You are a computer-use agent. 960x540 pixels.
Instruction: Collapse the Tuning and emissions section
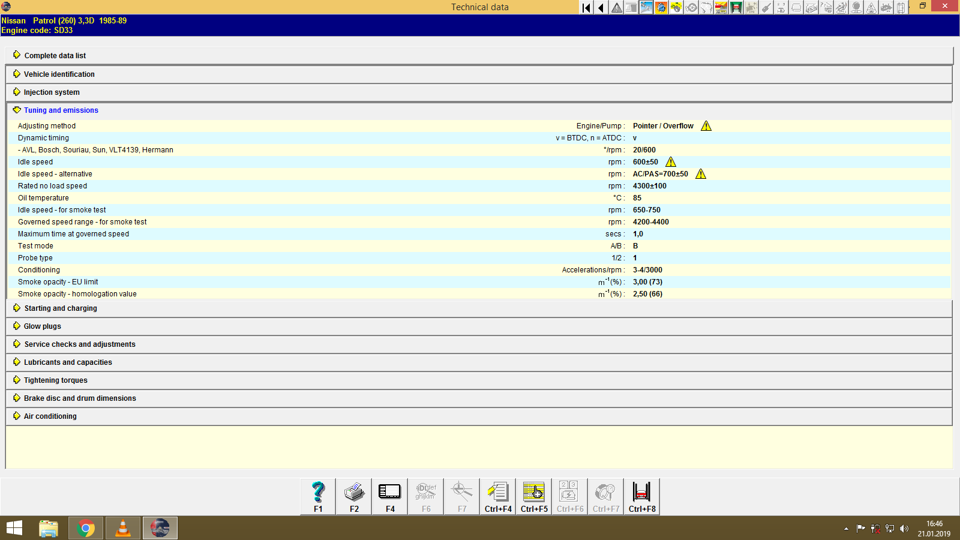[x=61, y=110]
